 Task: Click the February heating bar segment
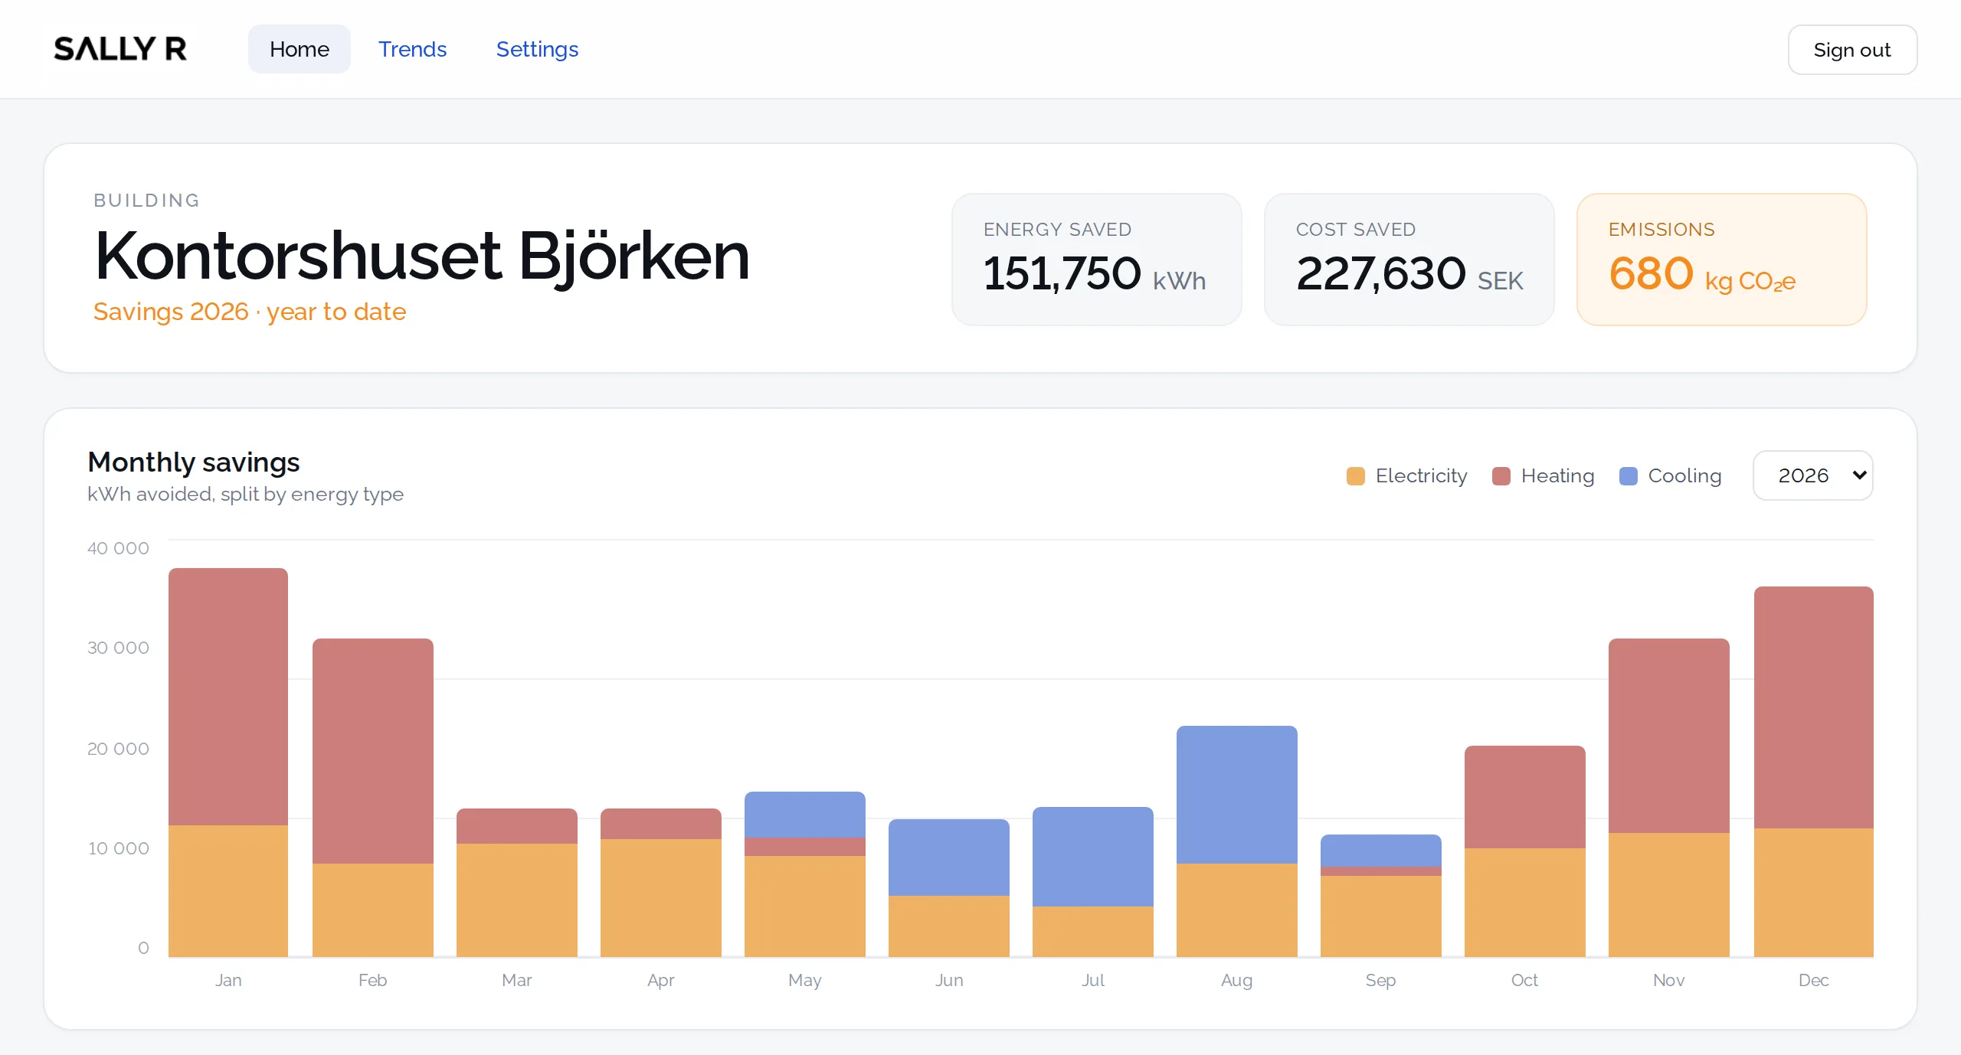coord(373,751)
